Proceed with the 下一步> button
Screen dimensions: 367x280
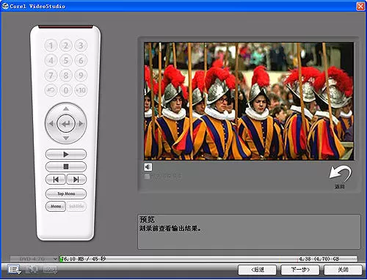(x=300, y=270)
